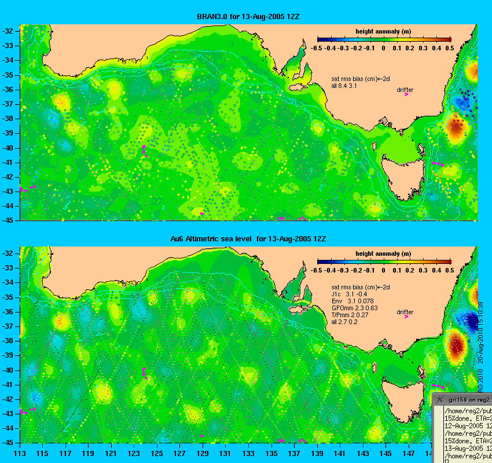
Task: Click the 129 longitude axis label
Action: point(203,454)
